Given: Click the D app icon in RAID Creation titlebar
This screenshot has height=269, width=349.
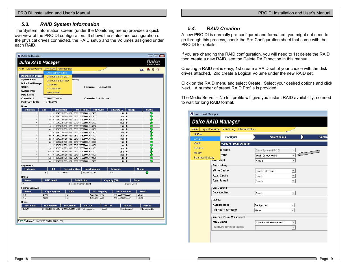Looking at the screenshot, I should pos(192,114).
